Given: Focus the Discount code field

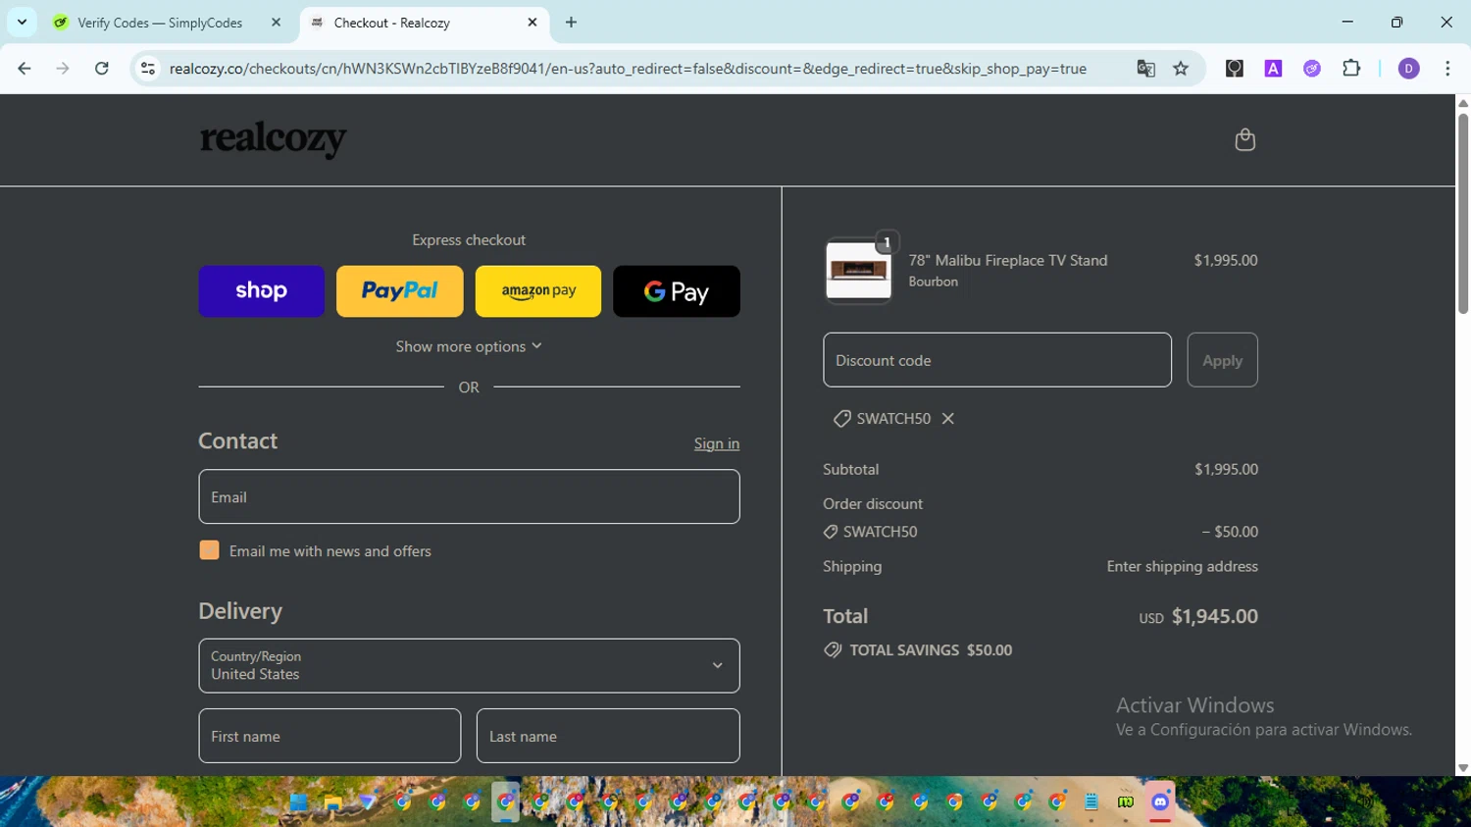Looking at the screenshot, I should pos(997,360).
